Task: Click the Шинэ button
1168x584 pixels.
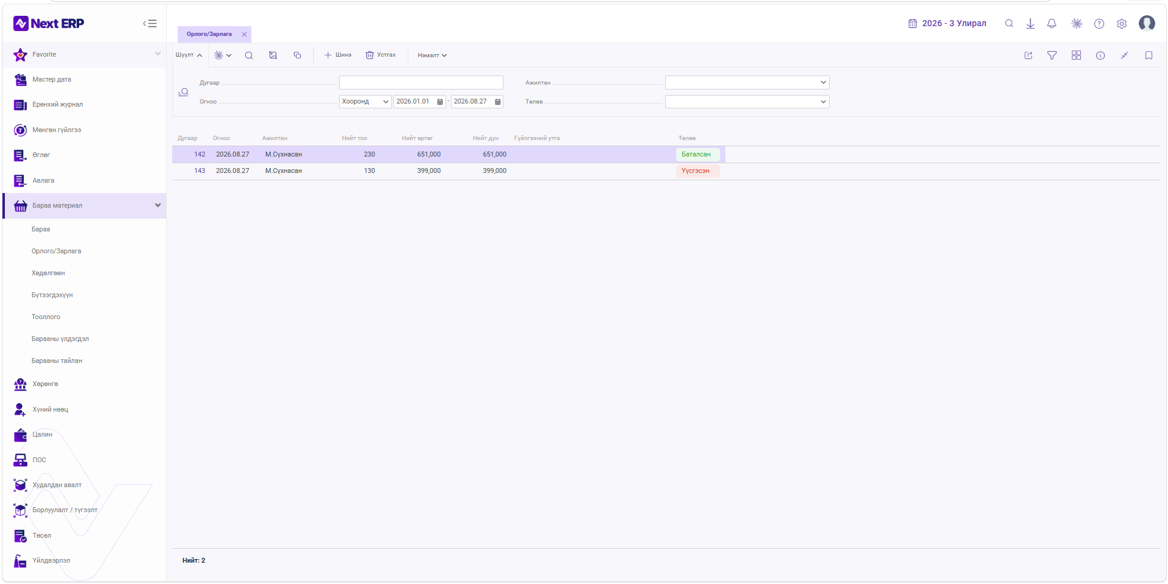Action: click(x=338, y=55)
